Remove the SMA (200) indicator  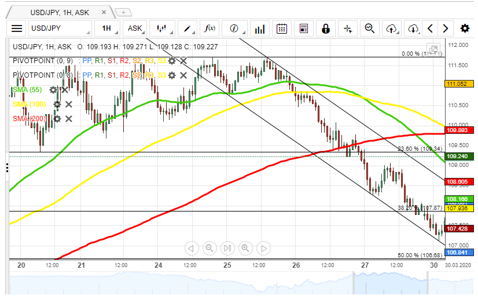coord(68,119)
